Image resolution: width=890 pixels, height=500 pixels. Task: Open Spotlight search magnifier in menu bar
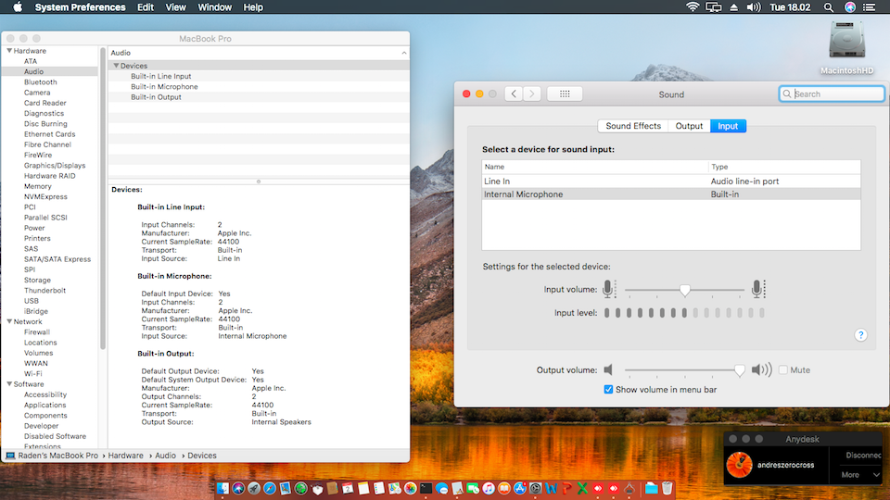pyautogui.click(x=827, y=7)
